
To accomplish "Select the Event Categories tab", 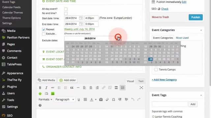I will pyautogui.click(x=163, y=38).
